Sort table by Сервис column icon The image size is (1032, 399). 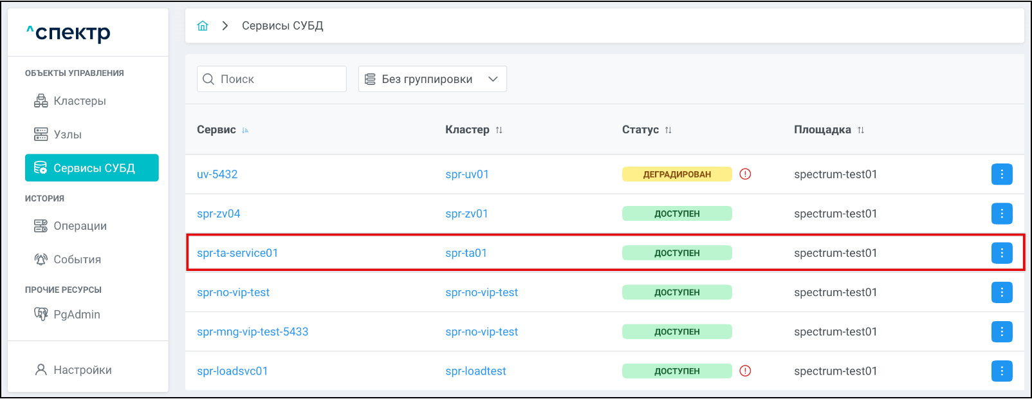[x=245, y=130]
